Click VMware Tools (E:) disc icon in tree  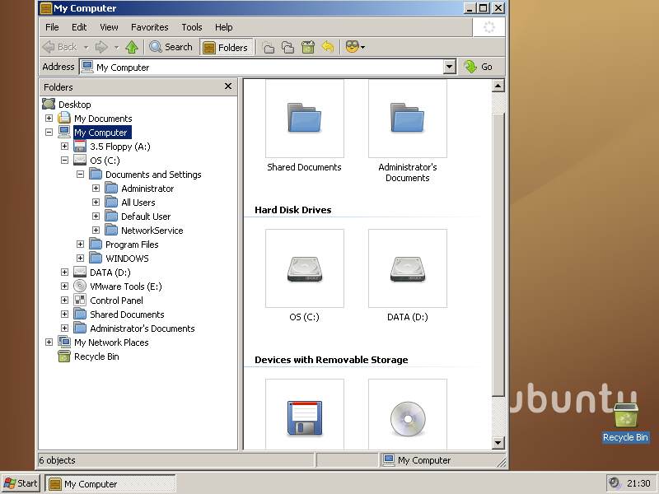click(80, 286)
